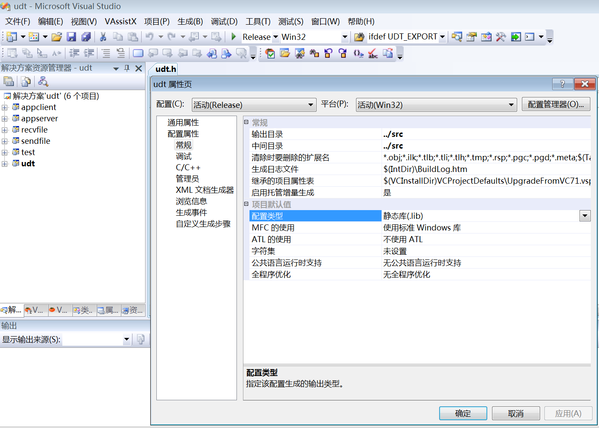The image size is (599, 428).
Task: Click the Save All icon
Action: pos(86,37)
